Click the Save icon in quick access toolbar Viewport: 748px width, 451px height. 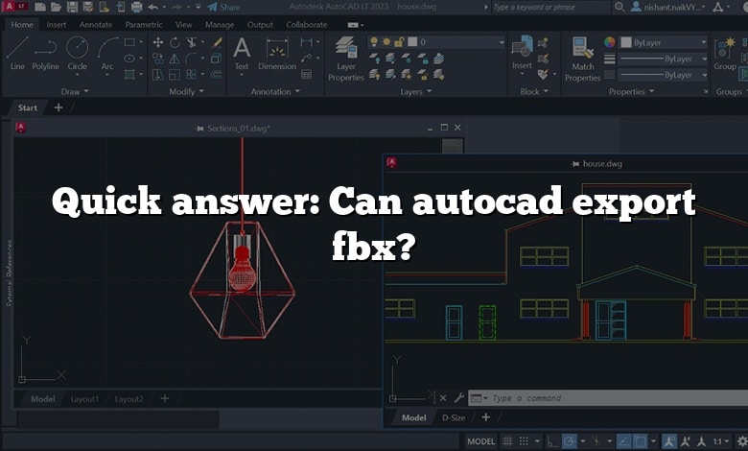point(72,7)
